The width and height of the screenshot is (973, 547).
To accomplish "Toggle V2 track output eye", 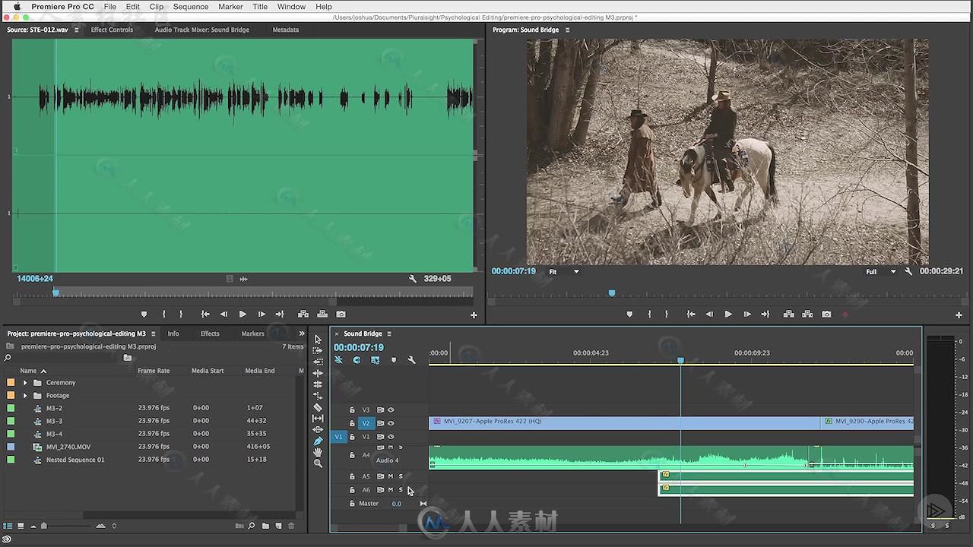I will (x=391, y=423).
